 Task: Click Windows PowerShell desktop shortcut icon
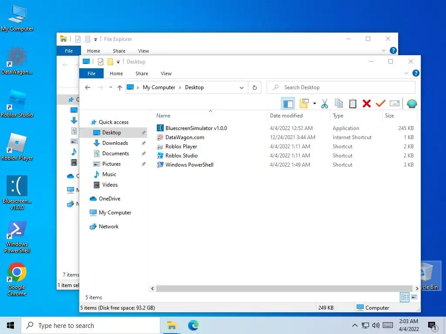[x=17, y=237]
